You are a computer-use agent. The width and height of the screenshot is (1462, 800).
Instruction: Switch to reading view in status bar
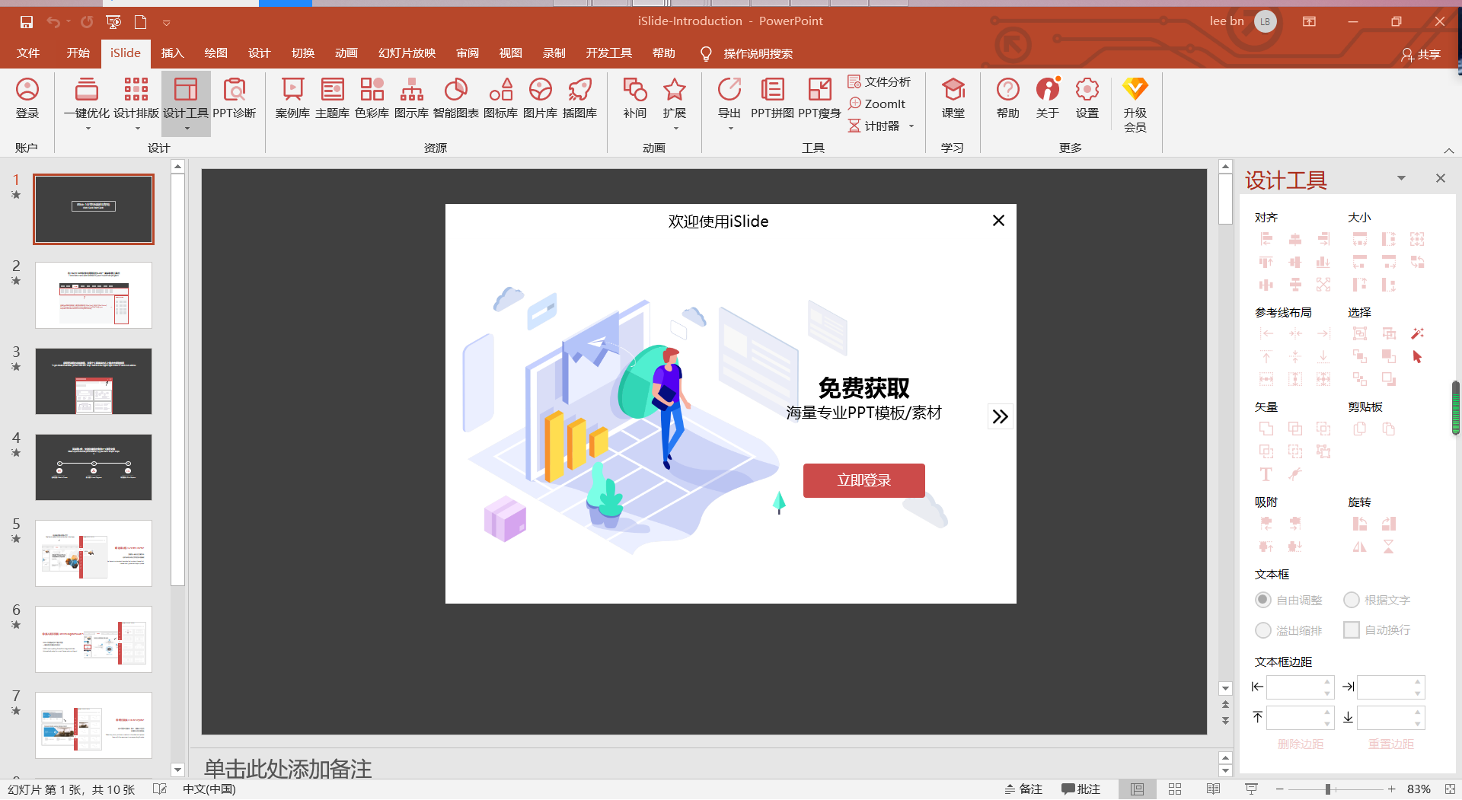pyautogui.click(x=1213, y=789)
